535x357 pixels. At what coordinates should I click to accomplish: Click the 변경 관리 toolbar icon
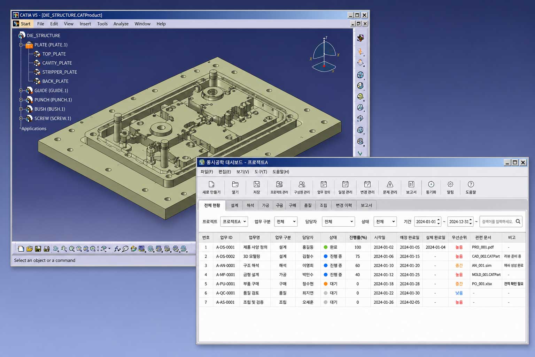click(367, 184)
